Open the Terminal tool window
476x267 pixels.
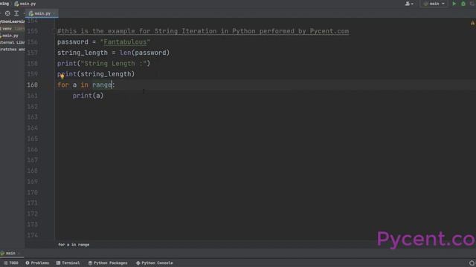coord(68,263)
